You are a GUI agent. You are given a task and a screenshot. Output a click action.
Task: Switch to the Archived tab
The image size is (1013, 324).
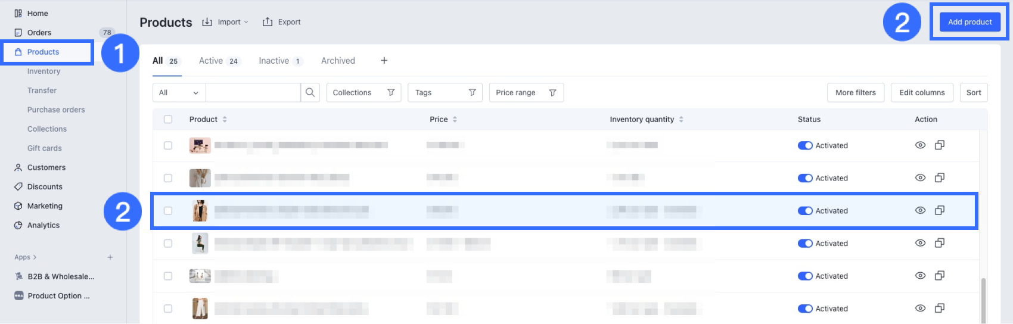point(338,61)
